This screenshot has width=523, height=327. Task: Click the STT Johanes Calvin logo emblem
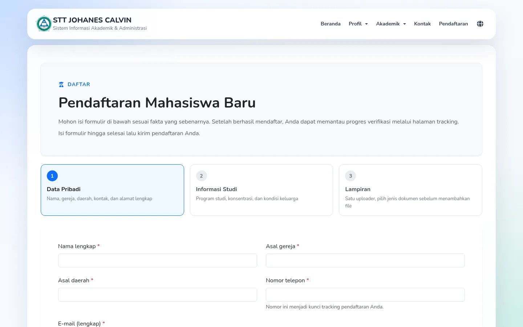coord(44,24)
